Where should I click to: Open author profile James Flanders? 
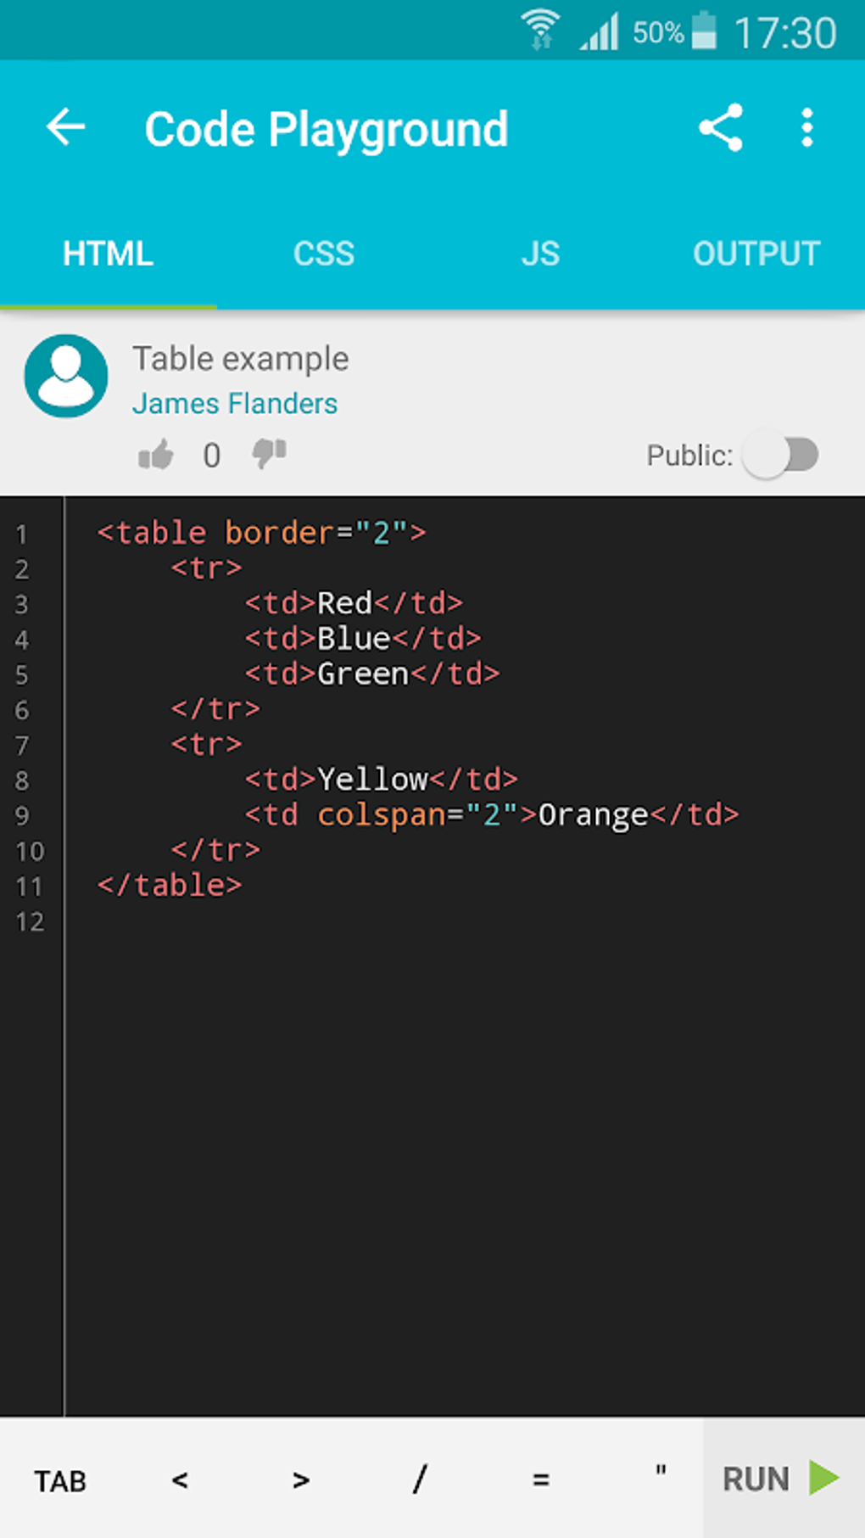[x=235, y=403]
